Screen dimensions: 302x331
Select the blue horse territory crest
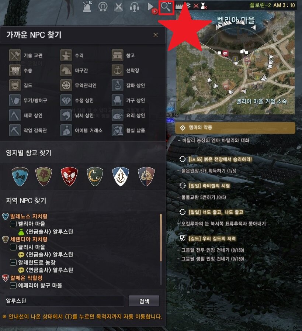20,176
